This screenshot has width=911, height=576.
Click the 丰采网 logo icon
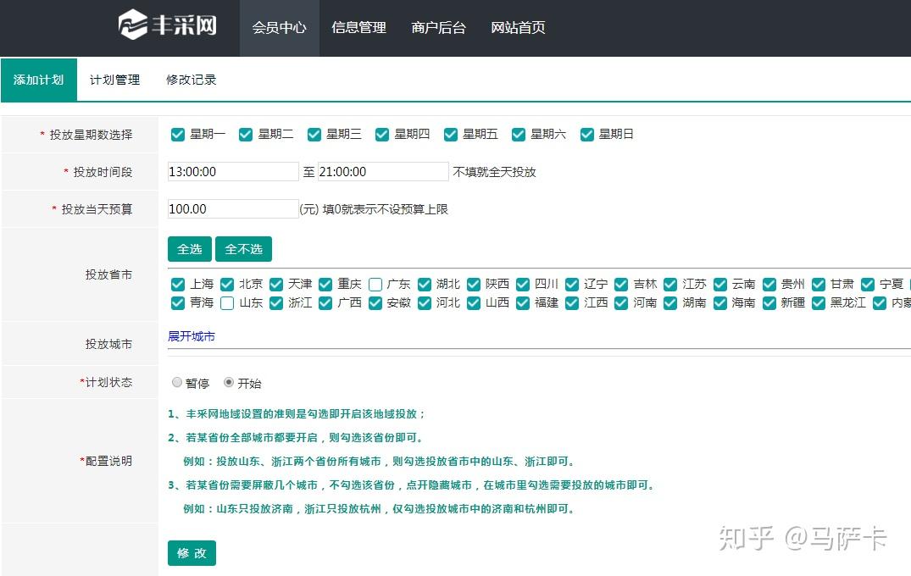132,25
